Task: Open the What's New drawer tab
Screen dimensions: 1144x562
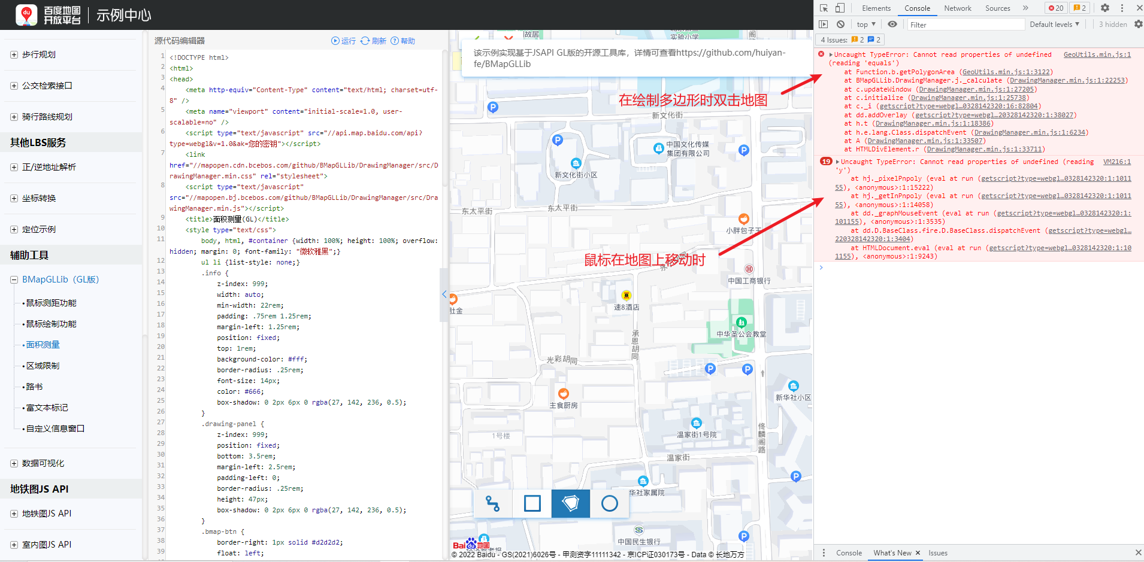Action: pyautogui.click(x=891, y=552)
